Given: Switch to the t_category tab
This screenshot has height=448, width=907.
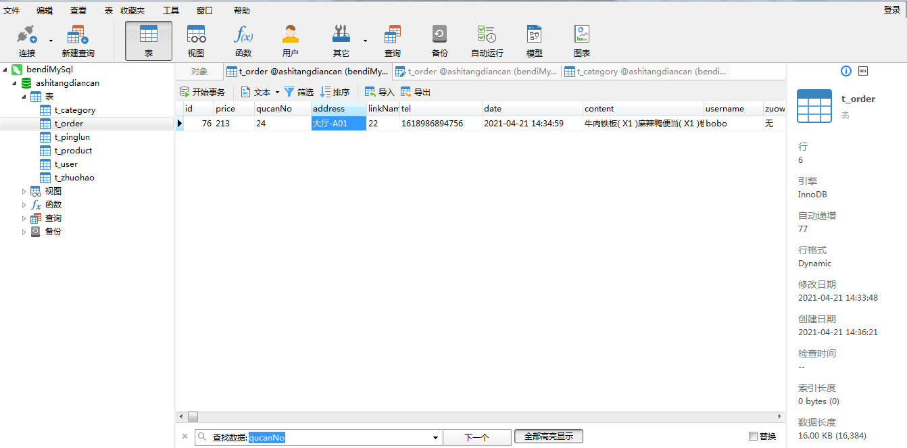Looking at the screenshot, I should [645, 72].
